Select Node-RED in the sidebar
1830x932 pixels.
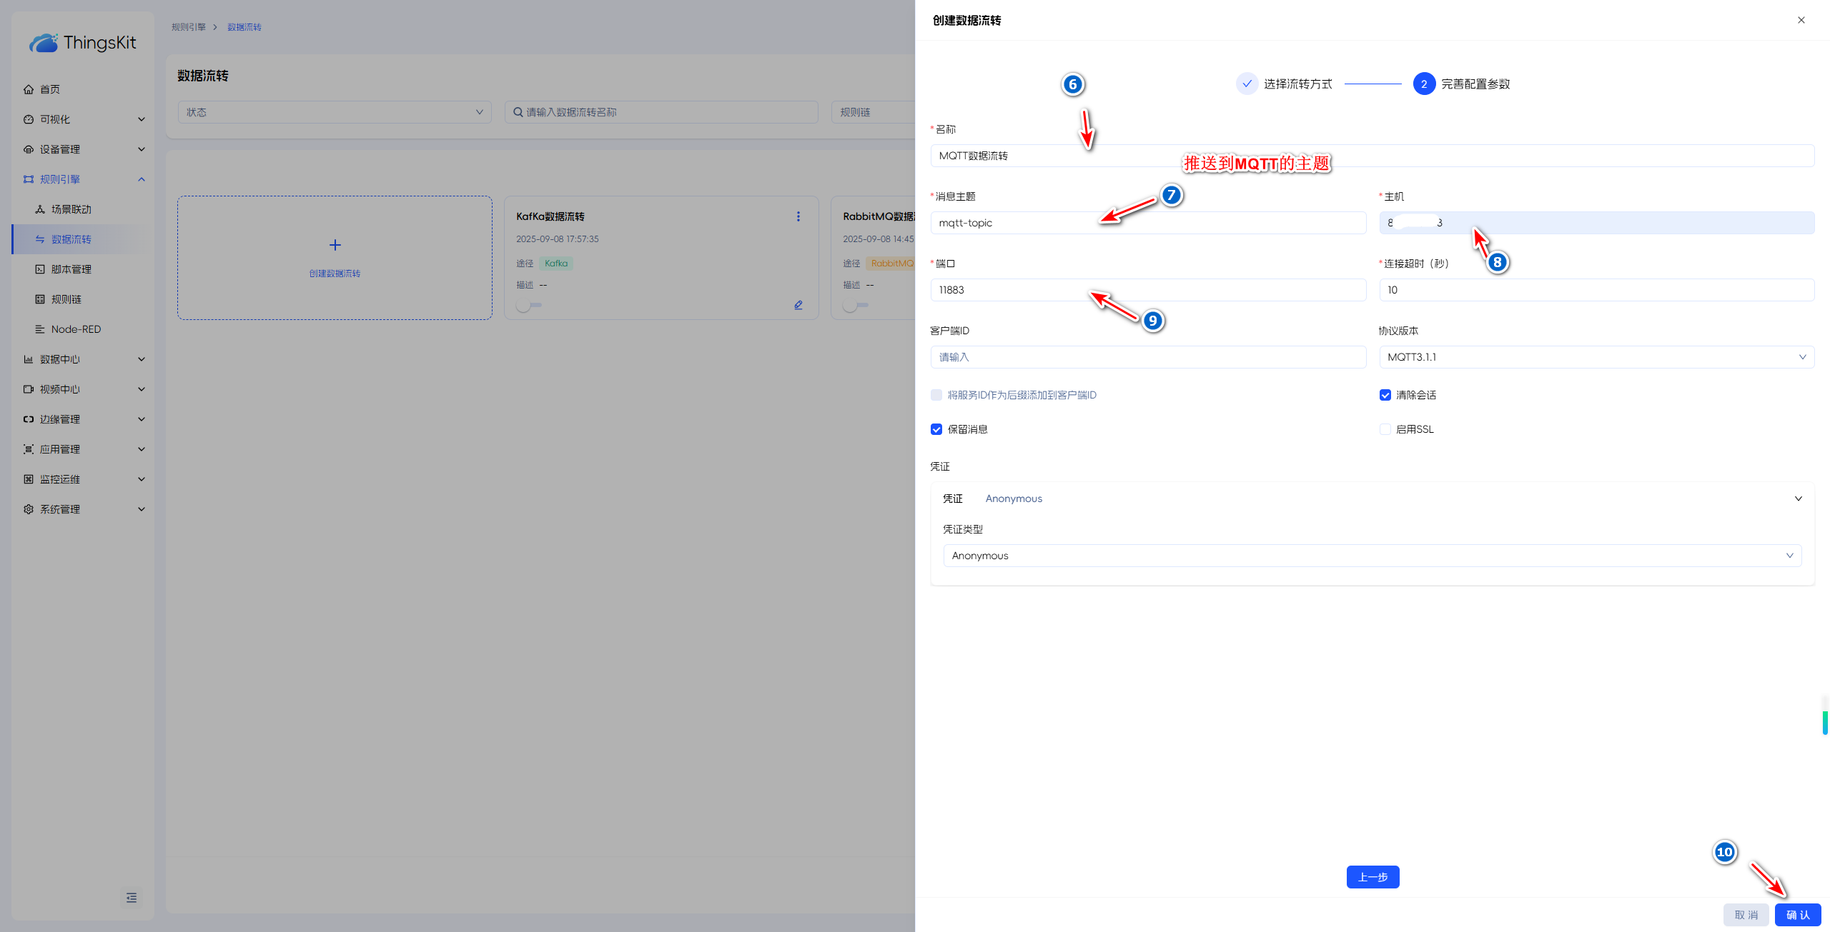[x=76, y=329]
